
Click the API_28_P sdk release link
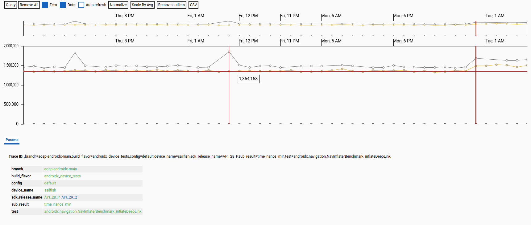[52, 197]
